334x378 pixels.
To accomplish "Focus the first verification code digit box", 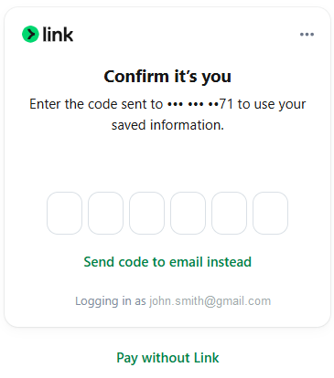I will 64,213.
